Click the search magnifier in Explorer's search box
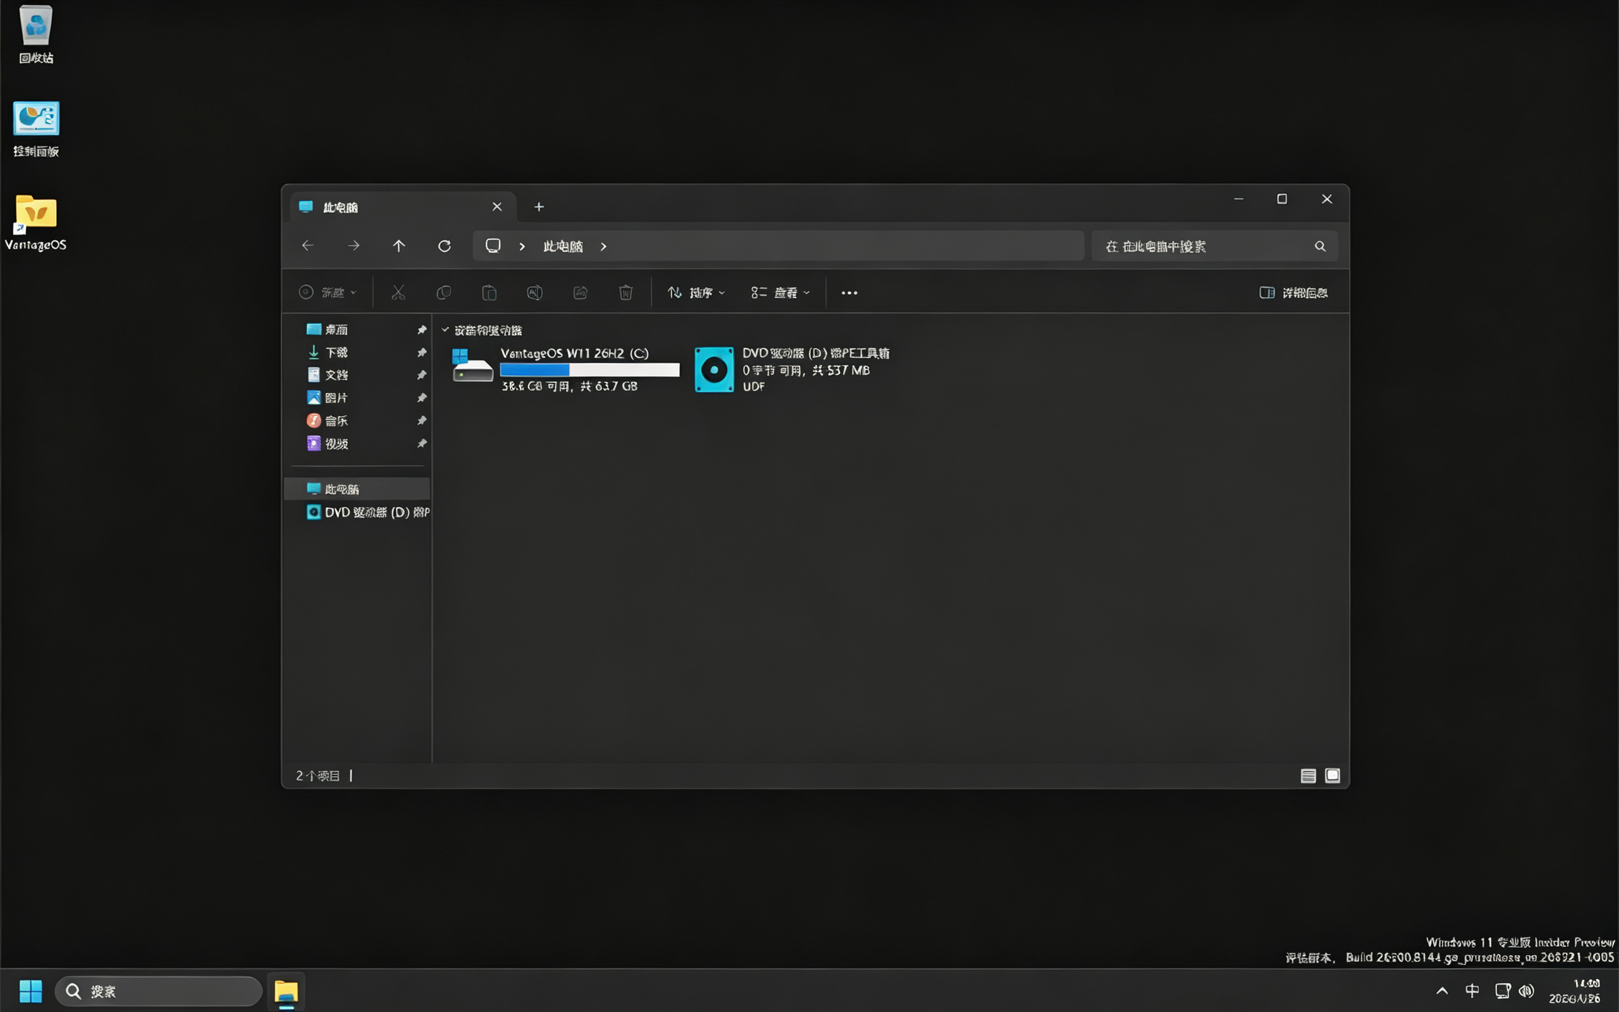The width and height of the screenshot is (1619, 1012). point(1320,245)
